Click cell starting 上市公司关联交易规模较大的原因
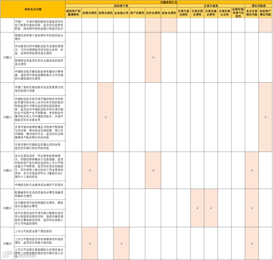Image resolution: width=273 pixels, height=260 pixels. 40,253
